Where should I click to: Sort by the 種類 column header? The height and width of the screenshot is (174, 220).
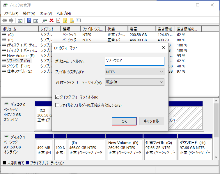click(x=71, y=29)
